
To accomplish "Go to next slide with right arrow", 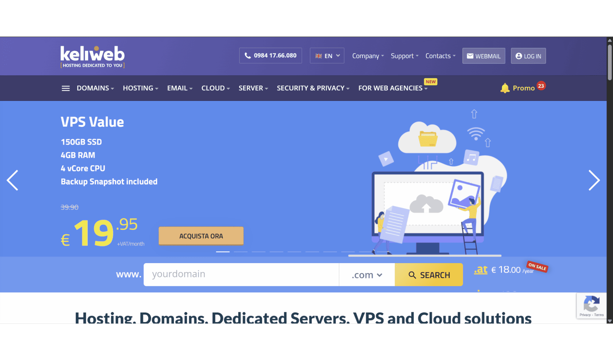I will (594, 180).
